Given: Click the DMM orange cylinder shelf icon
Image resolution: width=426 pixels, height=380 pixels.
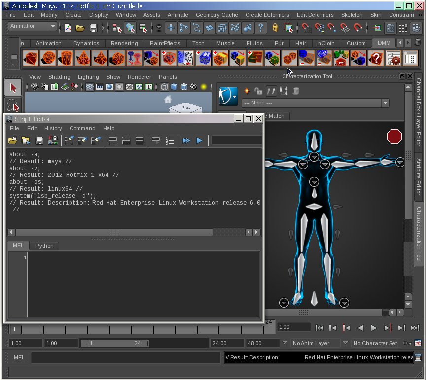Looking at the screenshot, I should tap(65, 58).
